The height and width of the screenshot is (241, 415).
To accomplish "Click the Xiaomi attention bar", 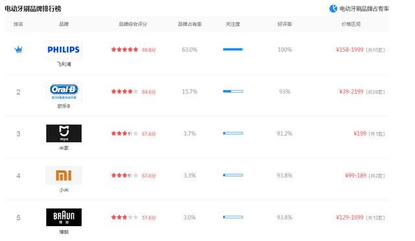I will (233, 175).
